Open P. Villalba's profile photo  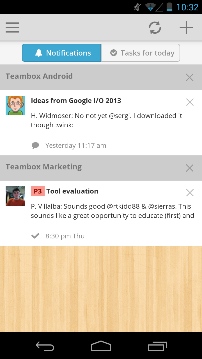(15, 196)
